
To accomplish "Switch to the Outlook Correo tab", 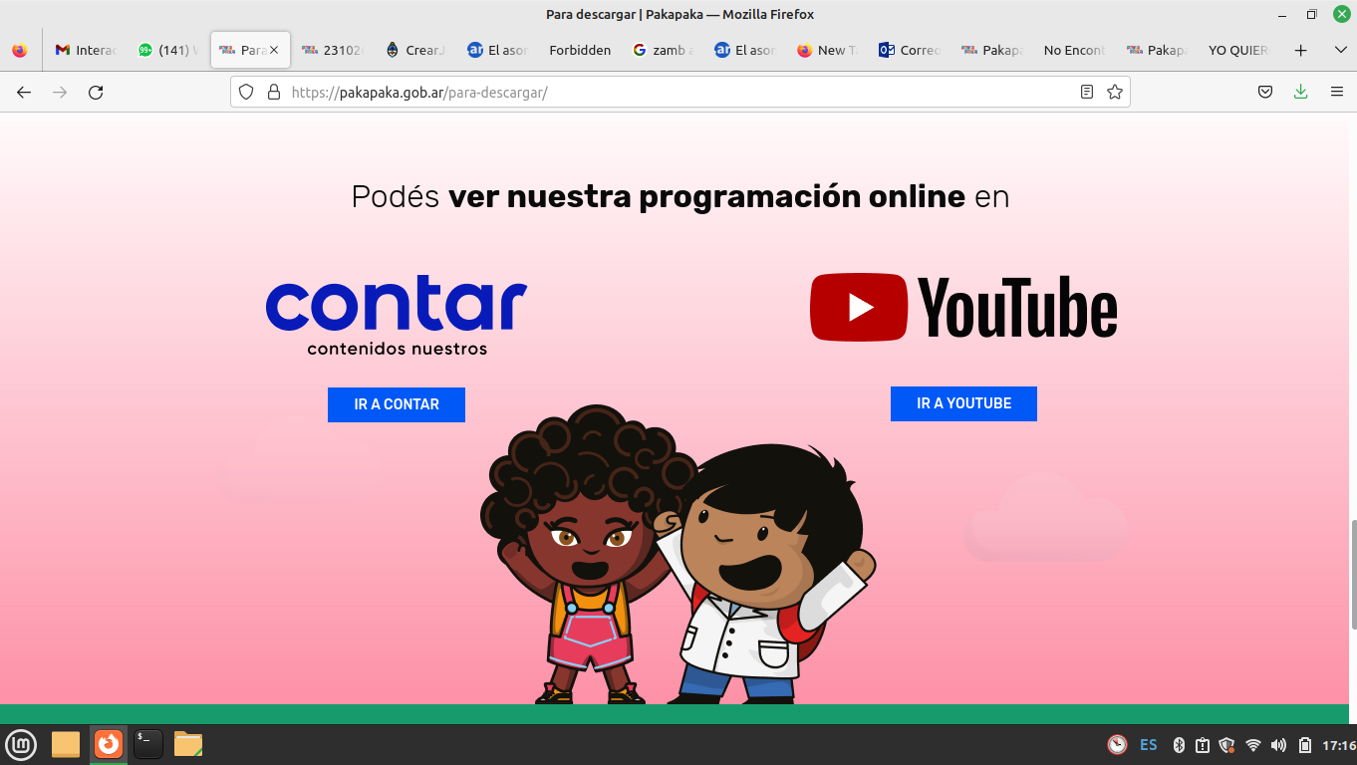I will [x=909, y=50].
